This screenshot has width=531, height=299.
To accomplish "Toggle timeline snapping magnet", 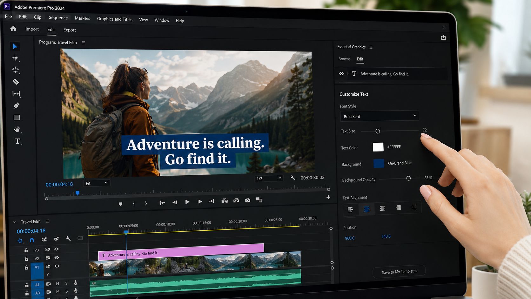I will point(32,240).
